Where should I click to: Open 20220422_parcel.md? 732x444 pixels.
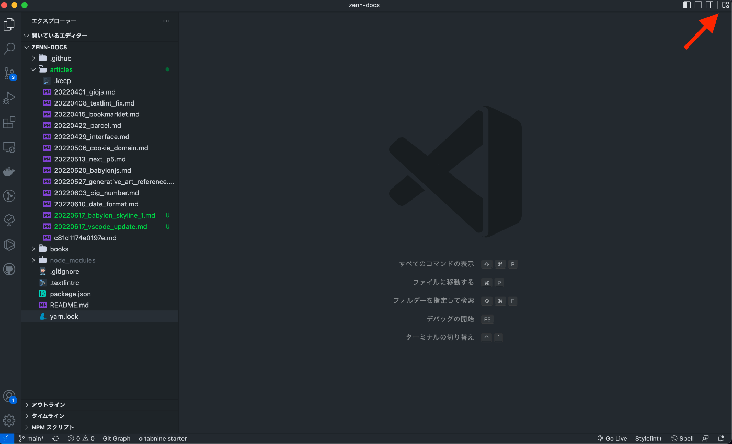100,126
